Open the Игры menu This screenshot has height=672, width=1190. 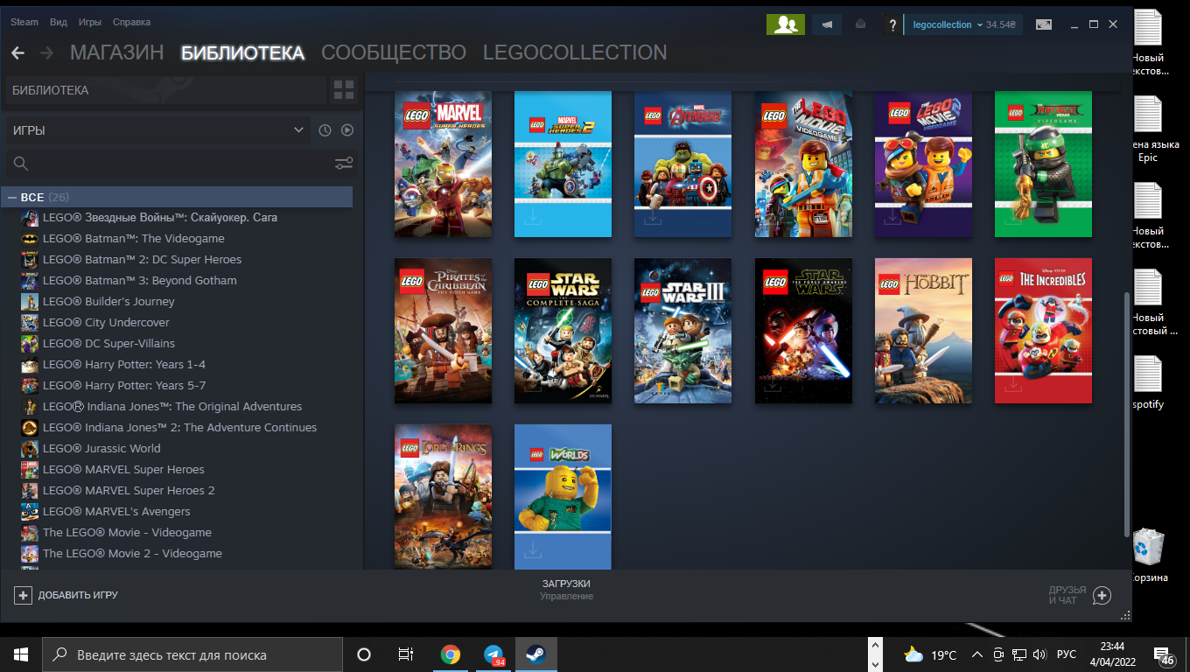pos(89,22)
